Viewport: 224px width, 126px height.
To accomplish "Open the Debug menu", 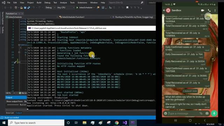I will pos(47,2).
